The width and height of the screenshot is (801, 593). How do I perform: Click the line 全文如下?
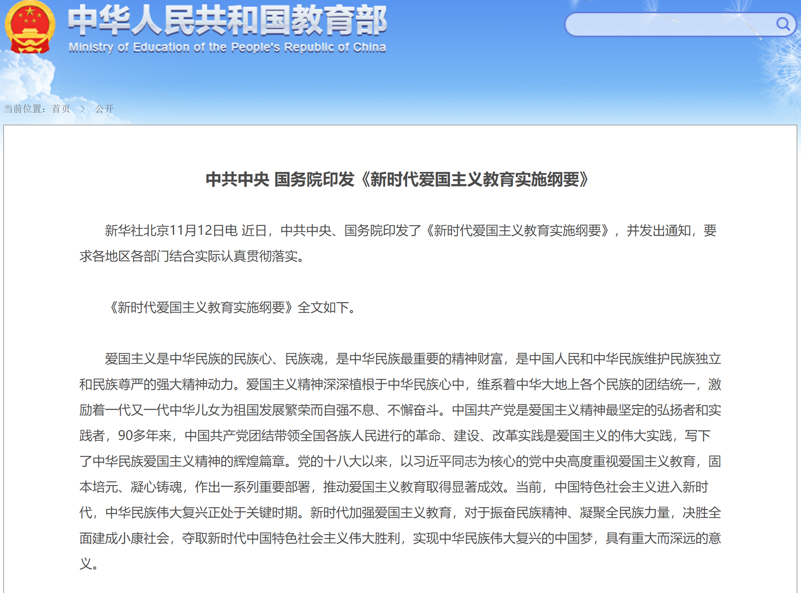click(x=232, y=307)
